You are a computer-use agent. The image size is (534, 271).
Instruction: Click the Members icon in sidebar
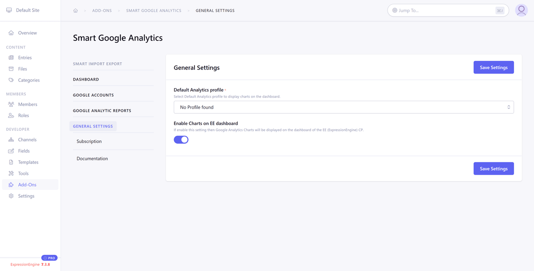coord(11,104)
